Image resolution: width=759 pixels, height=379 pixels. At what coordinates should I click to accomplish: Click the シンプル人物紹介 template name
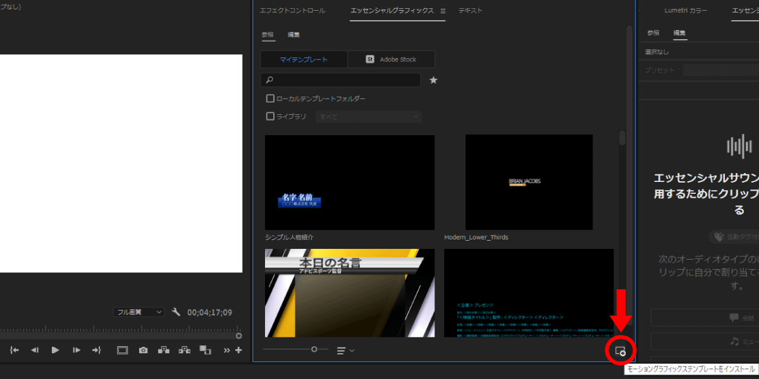290,238
